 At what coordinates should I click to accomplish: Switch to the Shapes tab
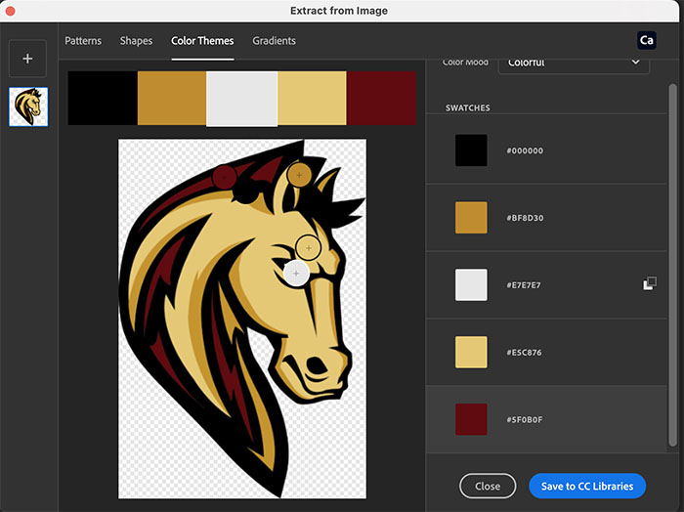(136, 41)
